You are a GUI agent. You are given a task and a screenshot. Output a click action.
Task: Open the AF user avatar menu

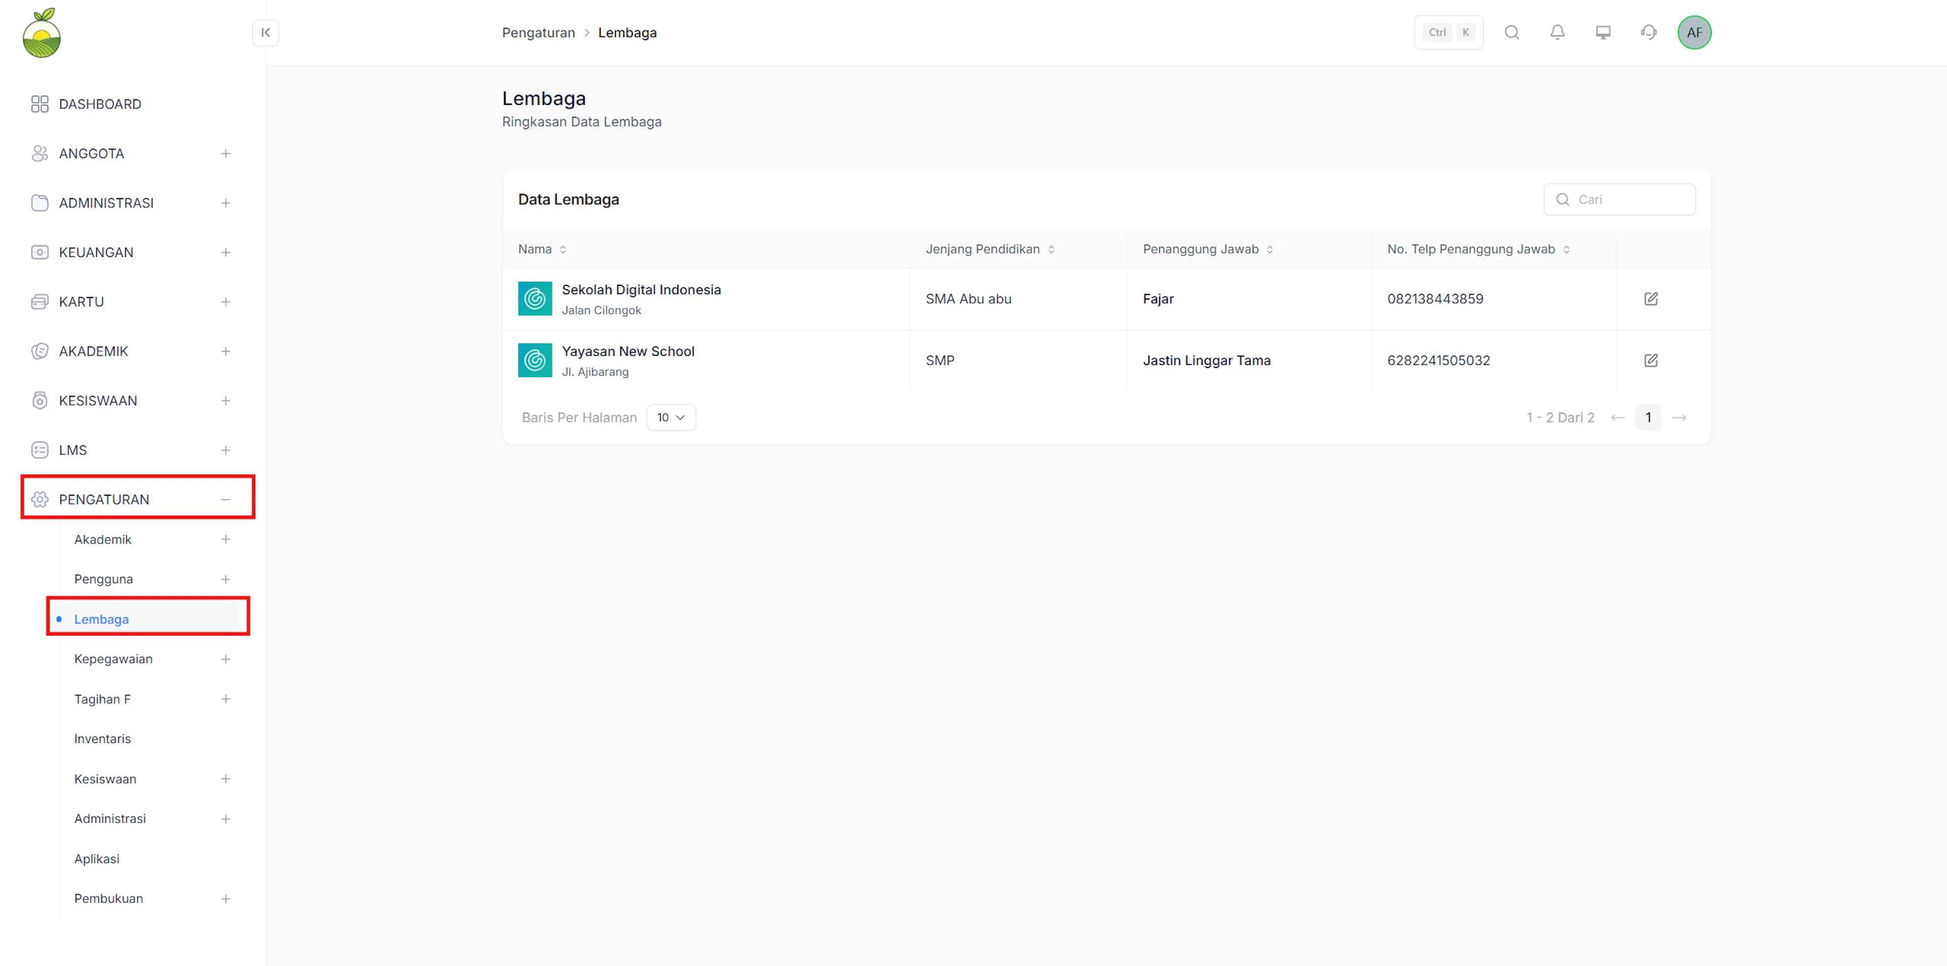1694,32
